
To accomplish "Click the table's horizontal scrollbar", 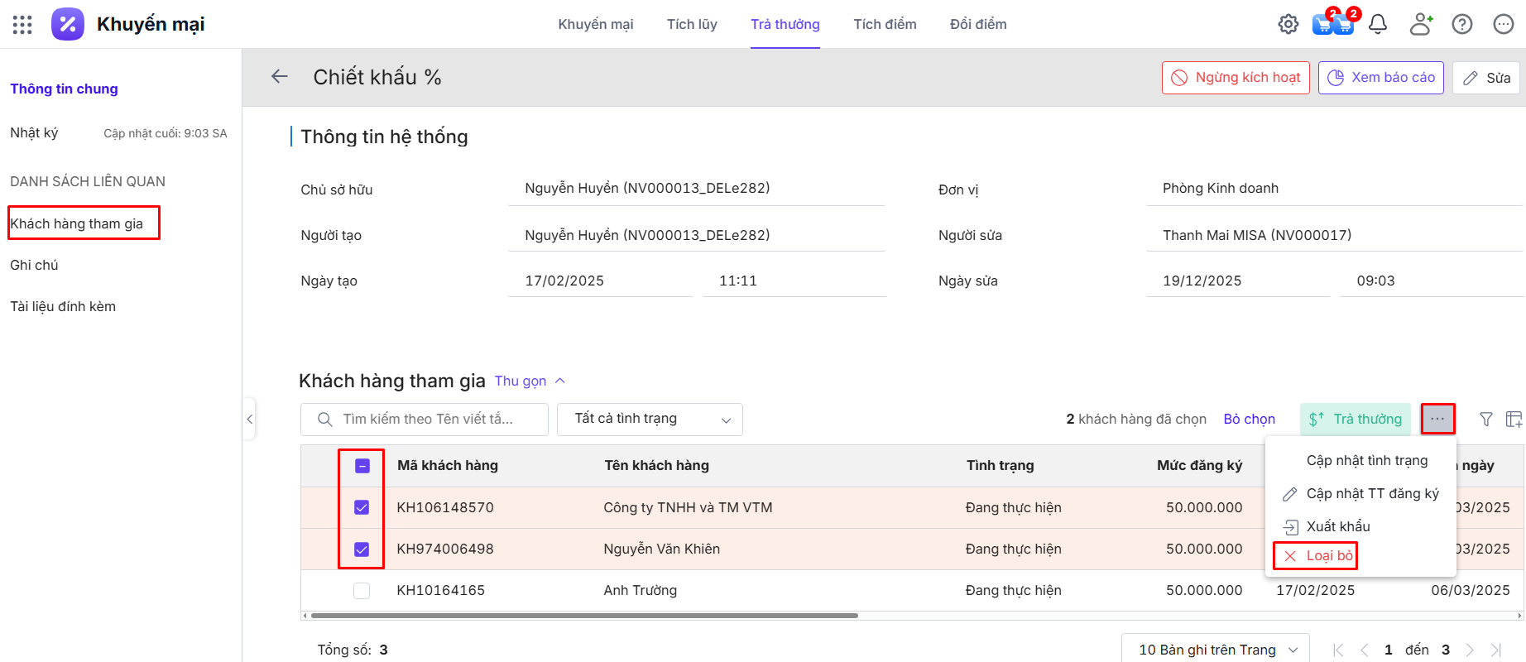I will [x=584, y=616].
